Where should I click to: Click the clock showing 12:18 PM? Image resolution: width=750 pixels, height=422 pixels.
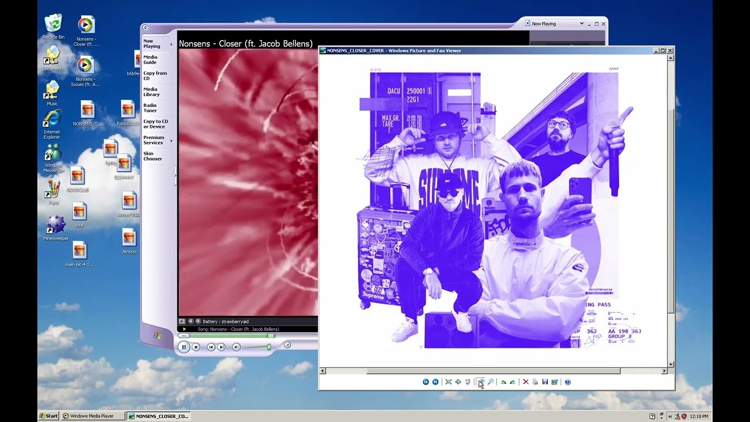tap(699, 416)
